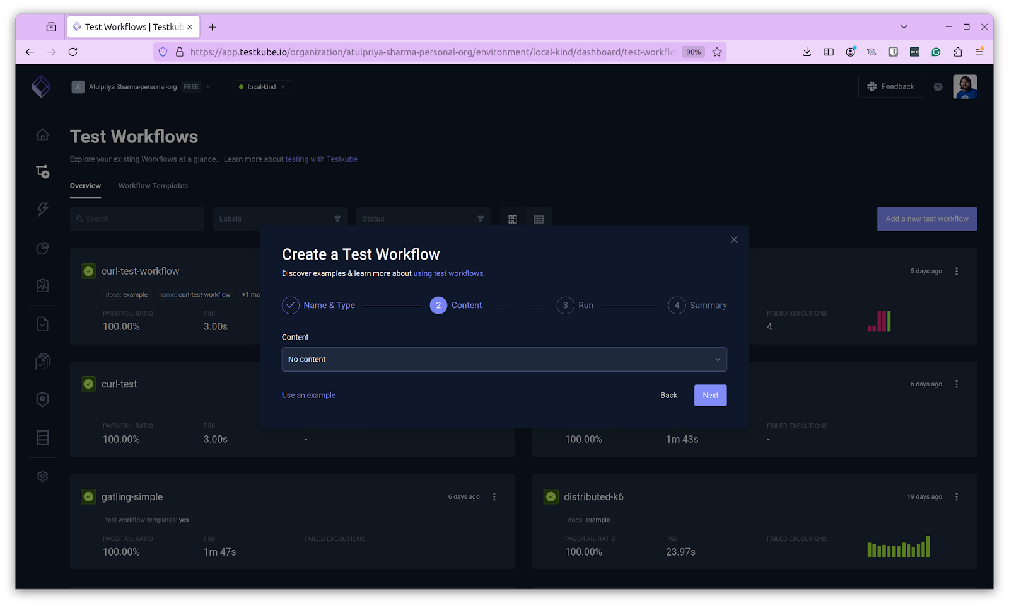Open browser extensions puzzle icon
This screenshot has height=606, width=1009.
point(958,52)
